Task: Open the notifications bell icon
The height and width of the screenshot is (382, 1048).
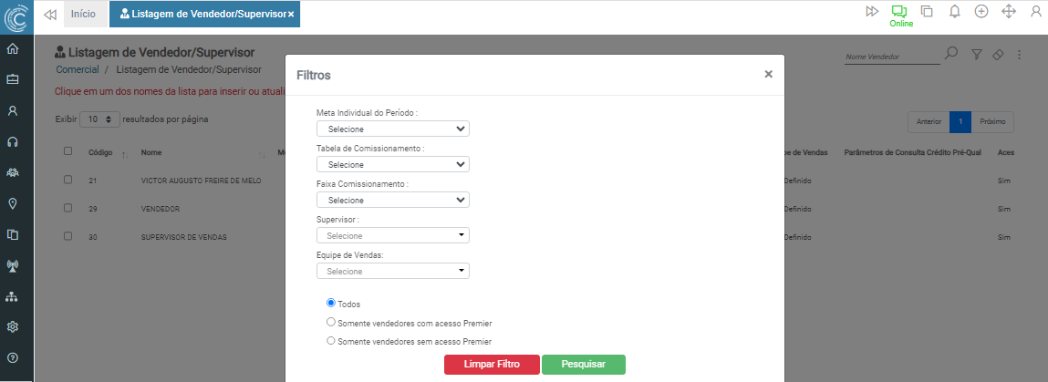Action: [x=955, y=12]
